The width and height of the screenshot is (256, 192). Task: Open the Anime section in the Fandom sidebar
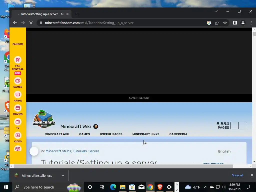[18, 97]
